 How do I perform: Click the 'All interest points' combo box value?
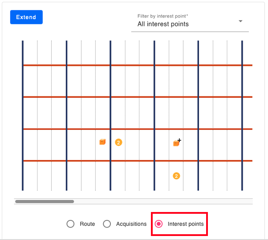pos(163,24)
